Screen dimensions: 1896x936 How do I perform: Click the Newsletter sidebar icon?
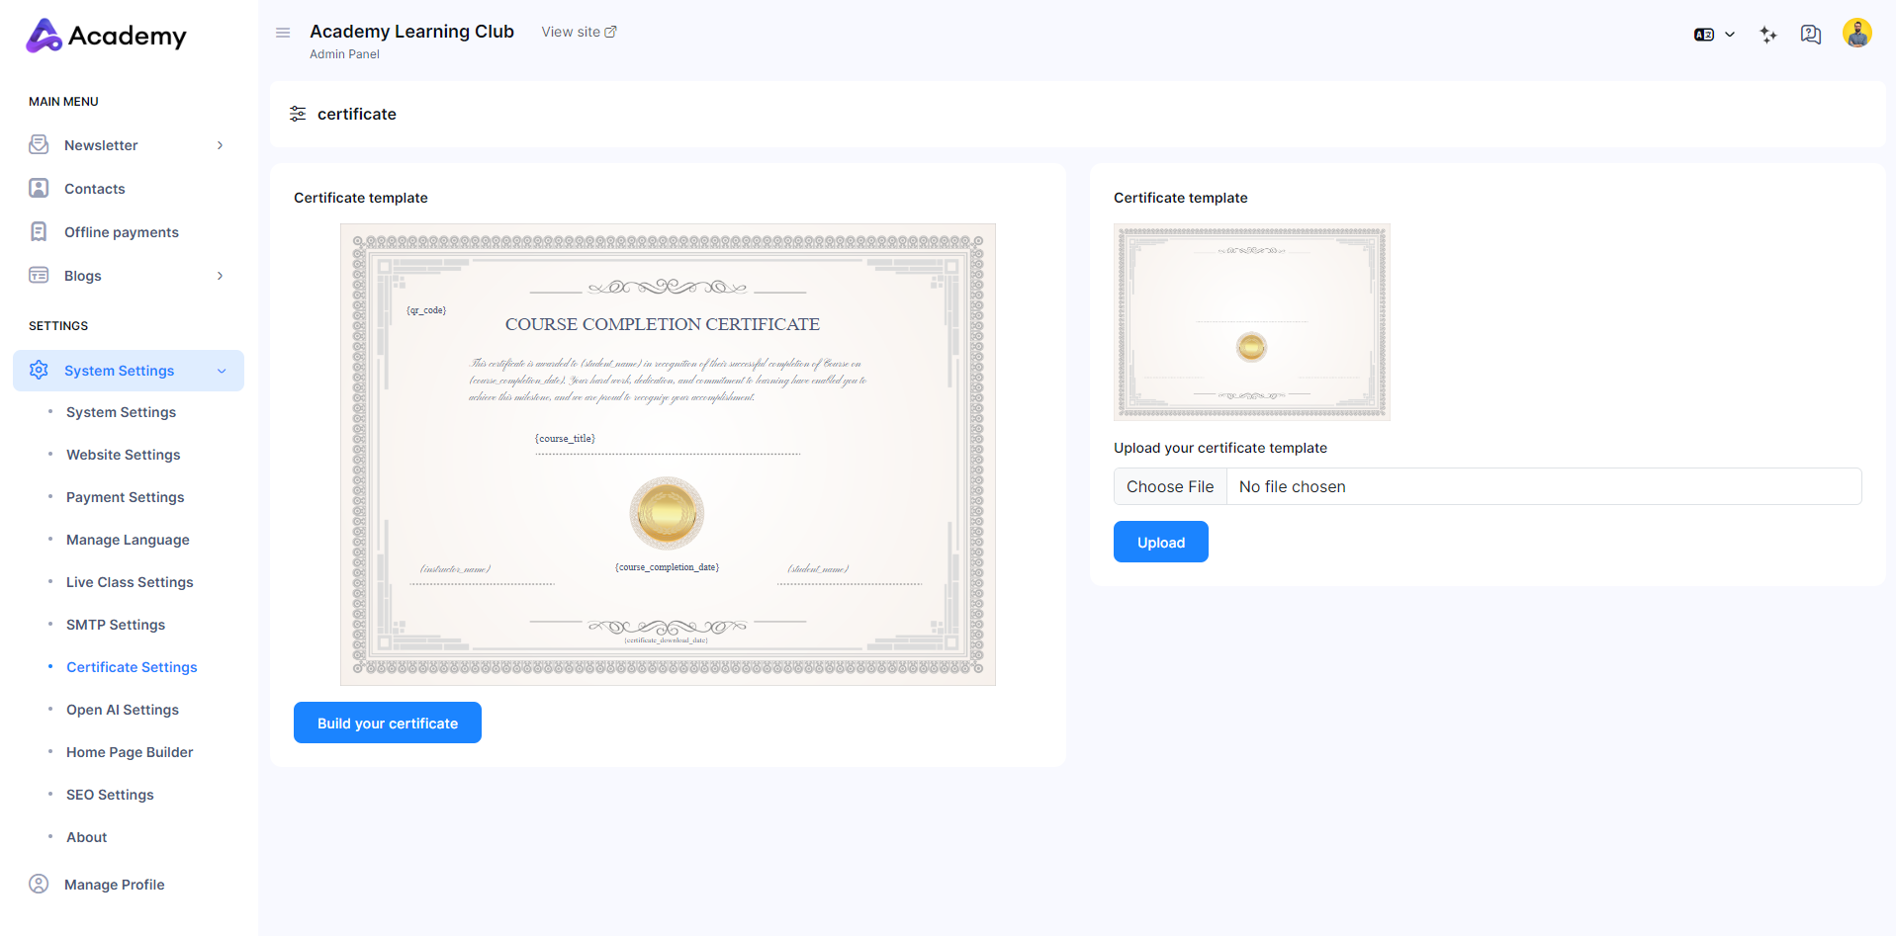(x=39, y=145)
